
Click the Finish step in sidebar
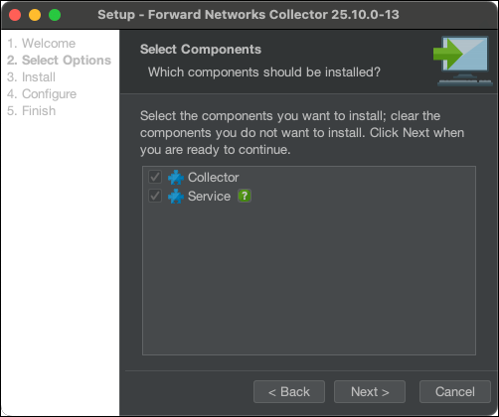pyautogui.click(x=31, y=111)
